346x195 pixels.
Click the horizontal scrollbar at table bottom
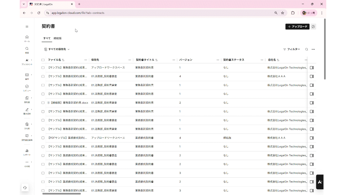tap(62, 193)
